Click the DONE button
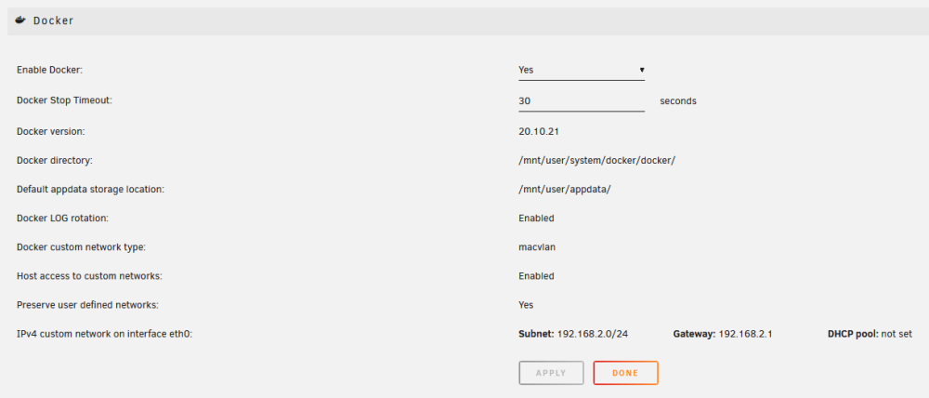 pos(625,373)
